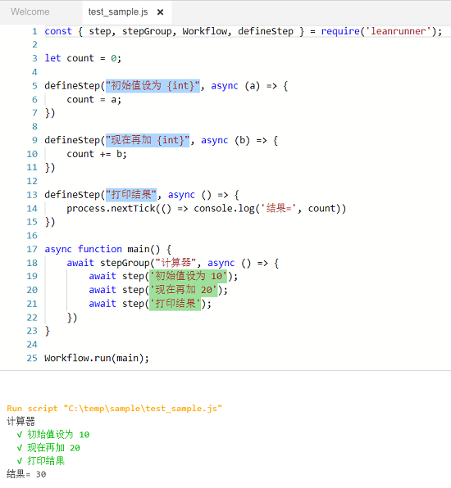Click the highlighted "现在再加 {int}" step string

[x=148, y=140]
